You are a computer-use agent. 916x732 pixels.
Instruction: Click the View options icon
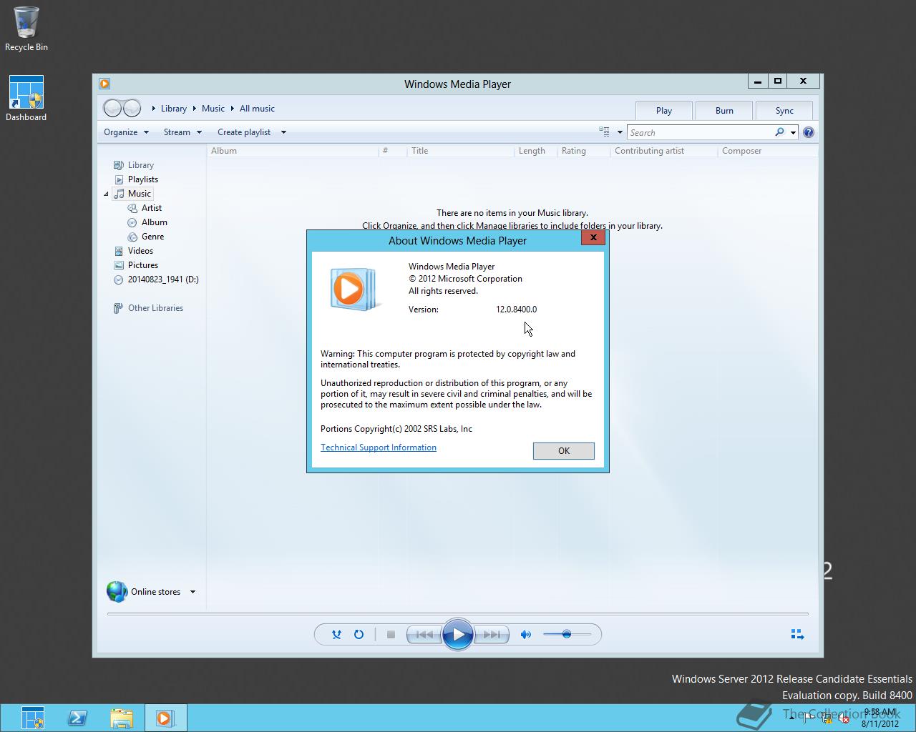pos(604,132)
